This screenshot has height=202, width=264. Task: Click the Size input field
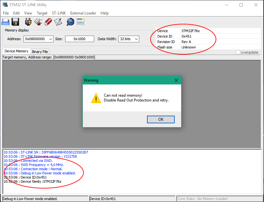80,39
